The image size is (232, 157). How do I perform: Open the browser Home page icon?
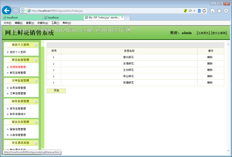click(213, 11)
